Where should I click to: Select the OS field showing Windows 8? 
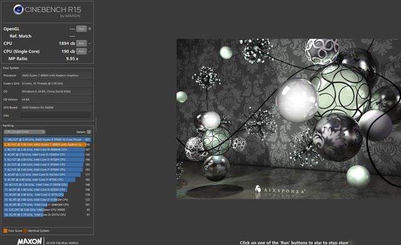(x=56, y=91)
